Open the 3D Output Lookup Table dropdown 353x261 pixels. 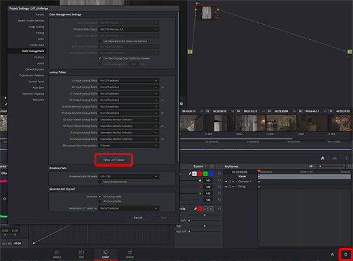pos(128,100)
